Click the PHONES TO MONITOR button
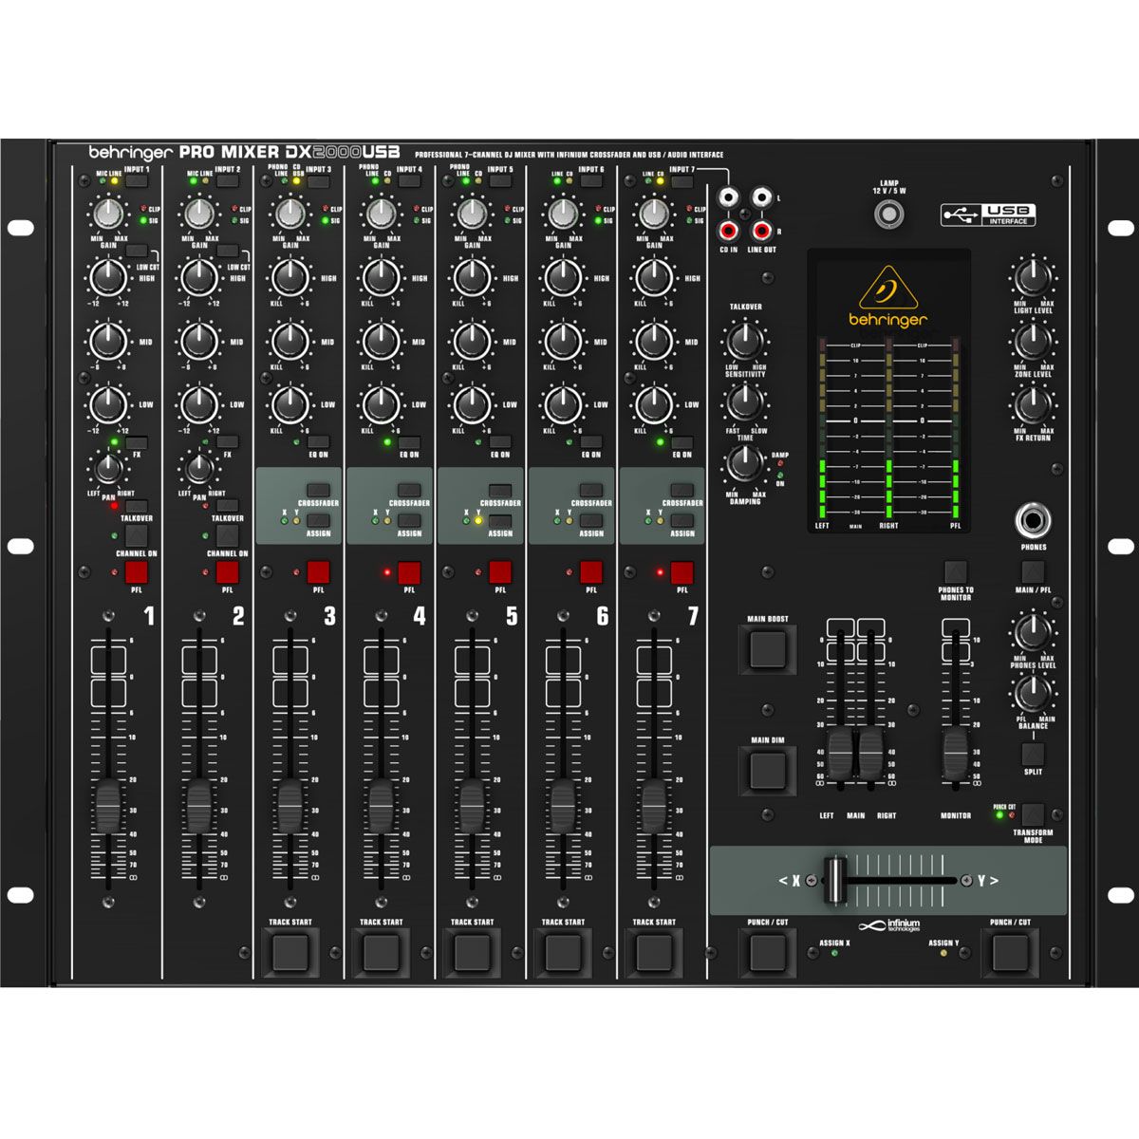 coord(955,571)
